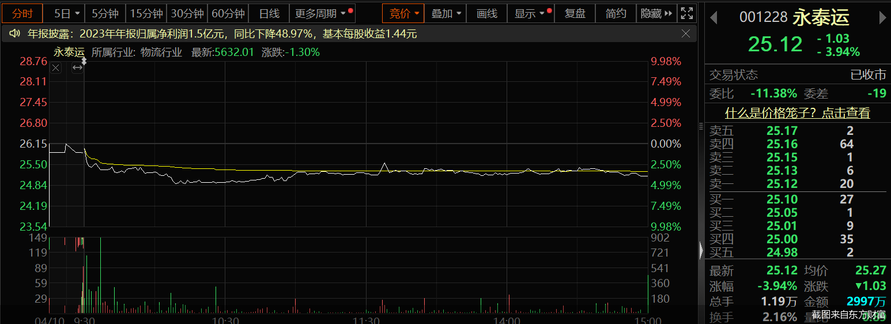Select the 5分钟 period tab
This screenshot has height=324, width=891.
[105, 13]
